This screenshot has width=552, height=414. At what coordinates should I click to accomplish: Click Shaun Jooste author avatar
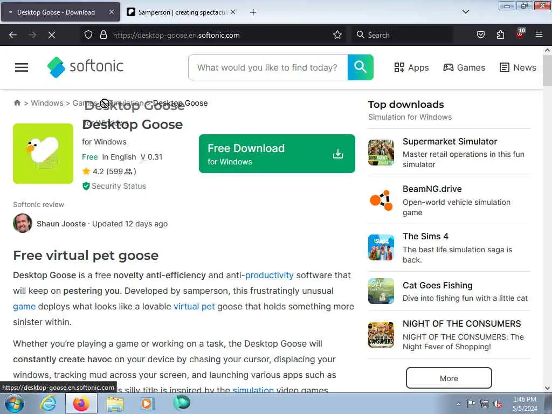pos(23,223)
